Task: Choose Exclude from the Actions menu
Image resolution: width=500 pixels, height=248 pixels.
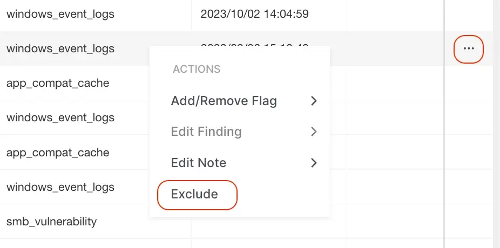Action: pyautogui.click(x=195, y=194)
